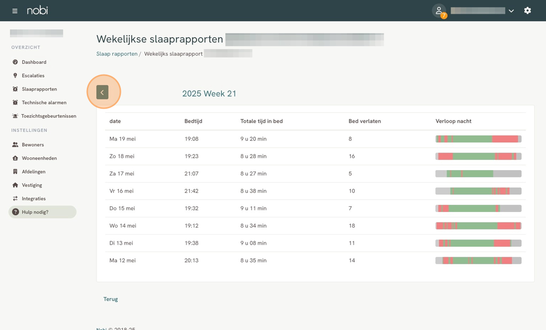The image size is (546, 330).
Task: Click the Bewoners people icon
Action: [15, 145]
